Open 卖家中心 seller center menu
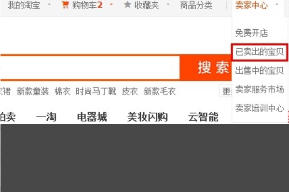 click(x=251, y=5)
